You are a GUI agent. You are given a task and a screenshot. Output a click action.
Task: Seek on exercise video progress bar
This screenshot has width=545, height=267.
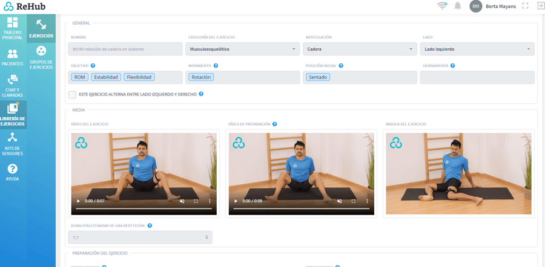click(x=144, y=208)
